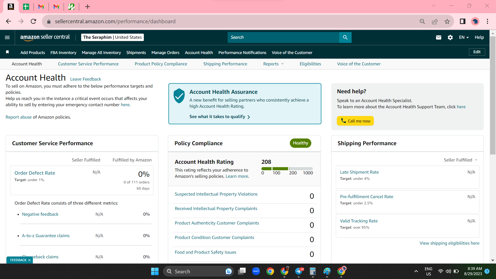Click the browser address bar URL
The width and height of the screenshot is (496, 279).
pyautogui.click(x=115, y=21)
